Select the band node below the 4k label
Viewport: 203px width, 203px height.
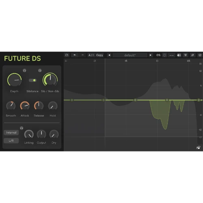[135, 100]
